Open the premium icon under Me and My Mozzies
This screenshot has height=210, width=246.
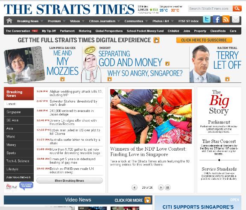point(62,79)
